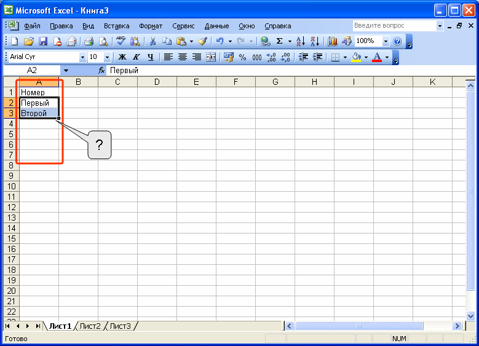
Task: Increase the cell indent
Action: 317,57
